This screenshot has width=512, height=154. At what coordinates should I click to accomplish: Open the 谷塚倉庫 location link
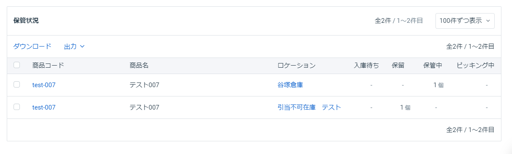pyautogui.click(x=290, y=85)
